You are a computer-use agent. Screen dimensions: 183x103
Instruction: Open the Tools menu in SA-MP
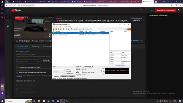pyautogui.click(x=66, y=27)
